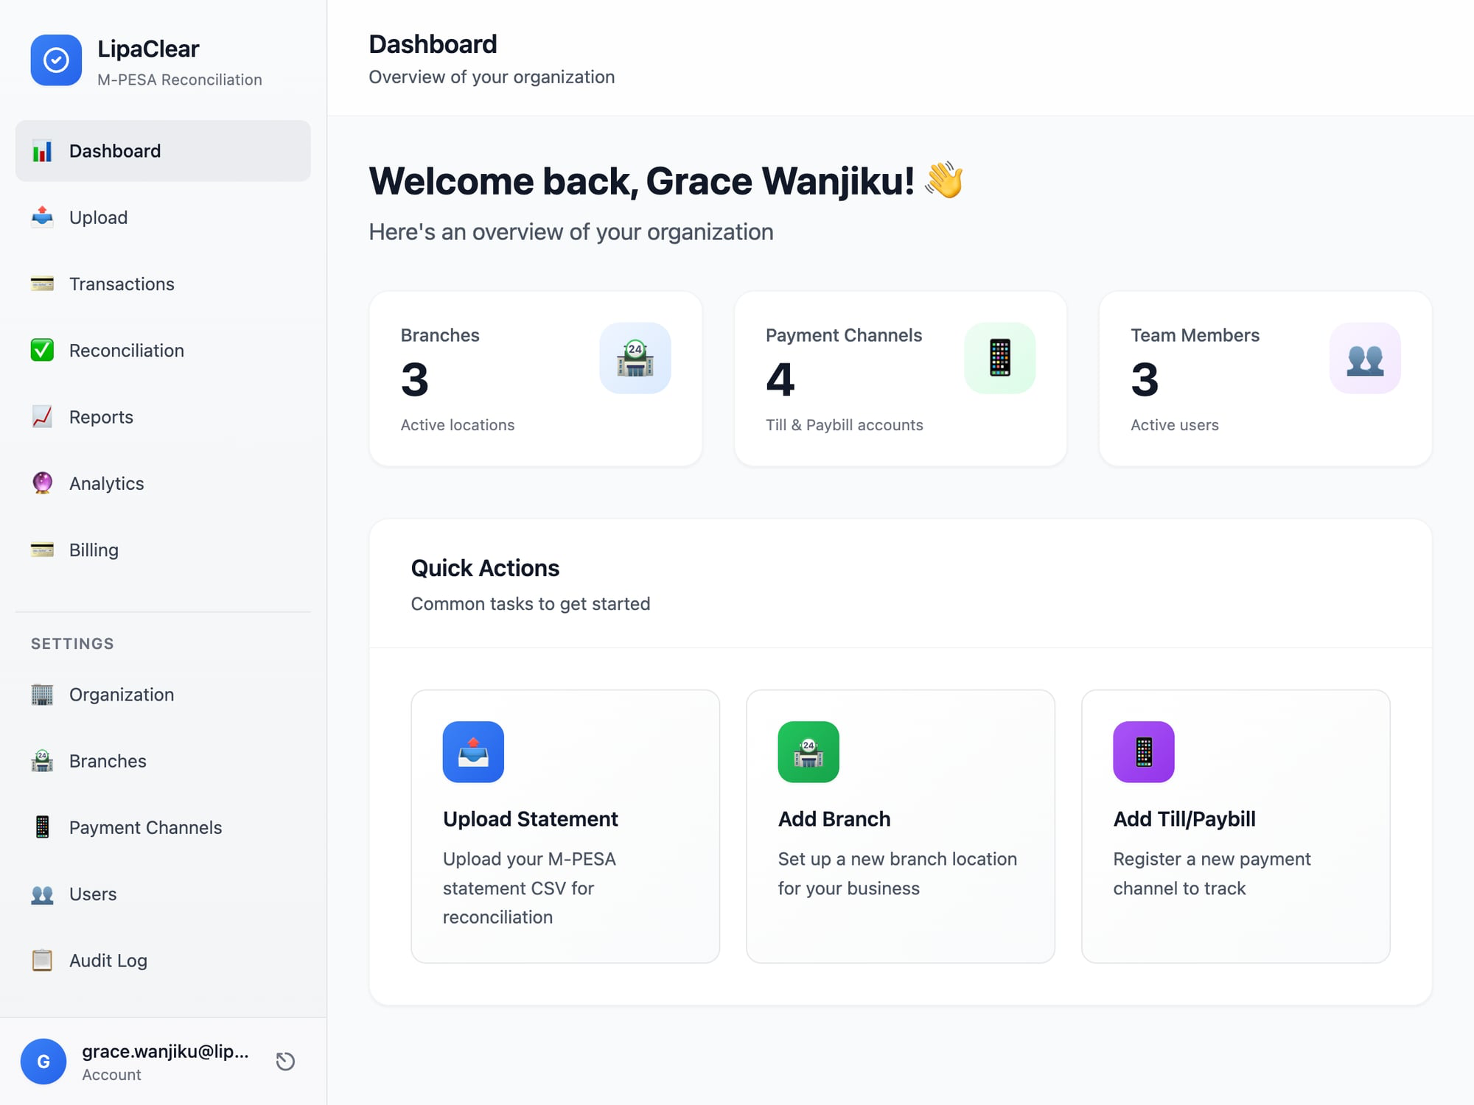Select the Upload icon in the sidebar
The width and height of the screenshot is (1474, 1105).
42,217
